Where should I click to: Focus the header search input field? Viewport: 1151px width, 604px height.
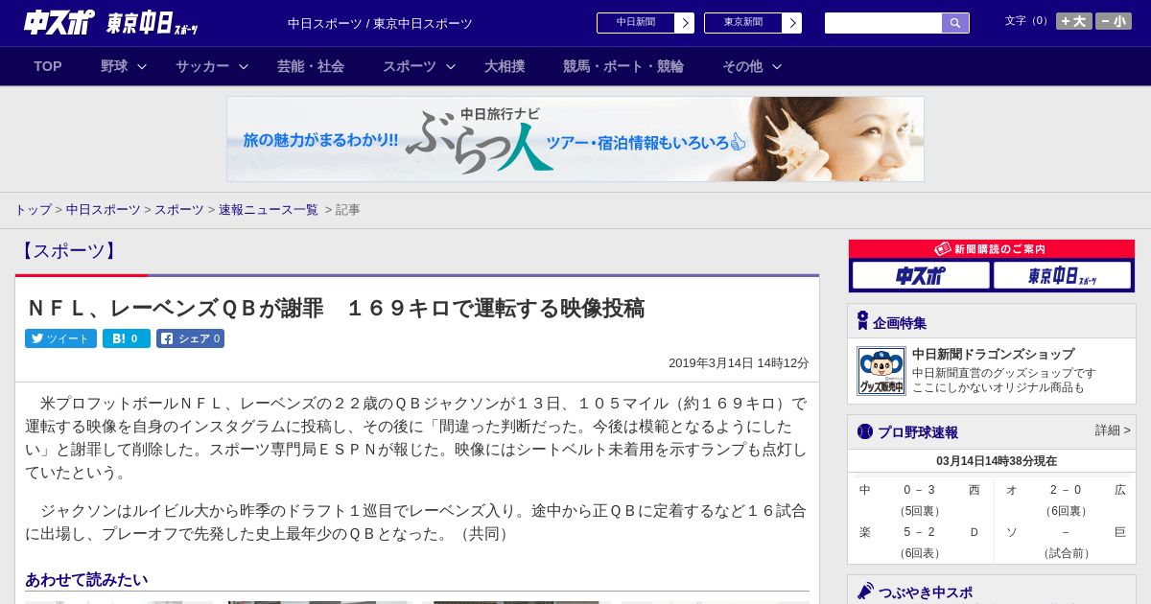click(x=883, y=23)
